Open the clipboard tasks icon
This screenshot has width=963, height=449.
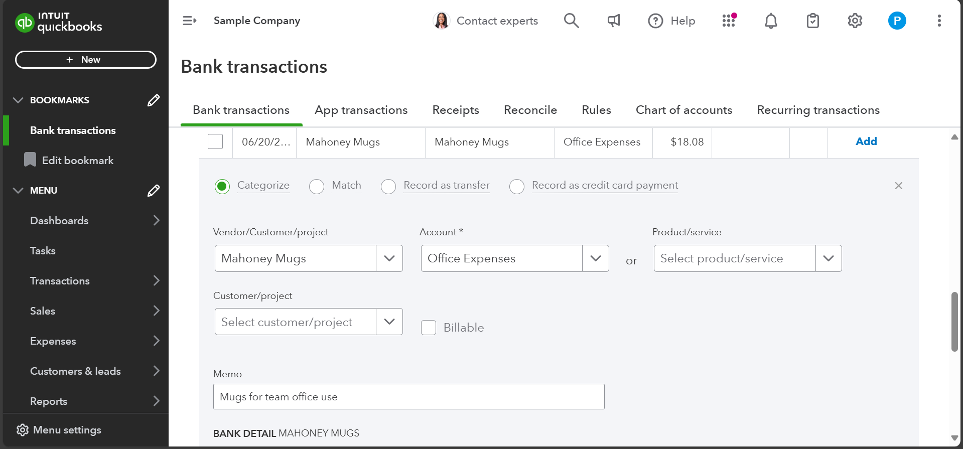pos(812,21)
